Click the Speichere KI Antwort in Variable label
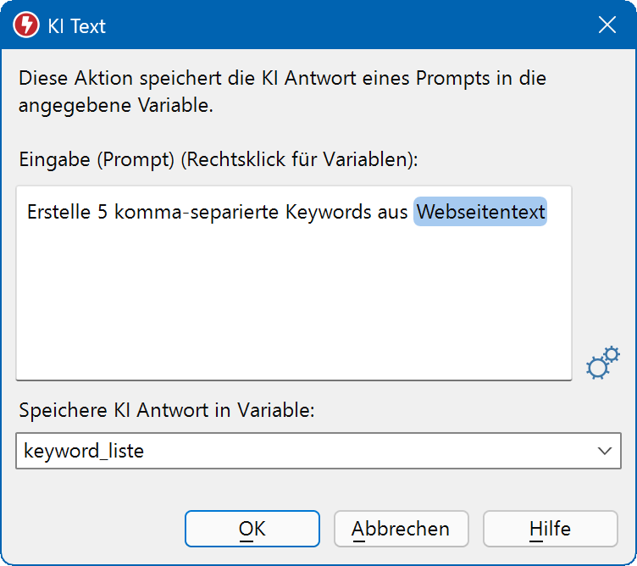Screen dimensions: 637x566 166,410
